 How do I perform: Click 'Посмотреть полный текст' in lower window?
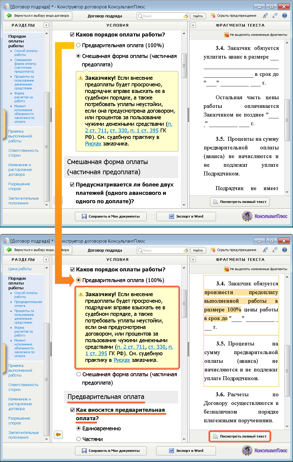pos(240,436)
